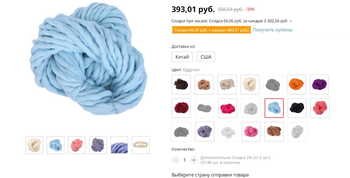Pick the dark brown yarn color option

(181, 85)
